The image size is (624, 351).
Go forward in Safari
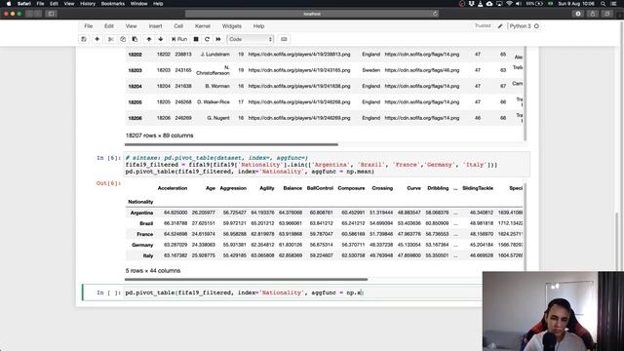click(38, 14)
